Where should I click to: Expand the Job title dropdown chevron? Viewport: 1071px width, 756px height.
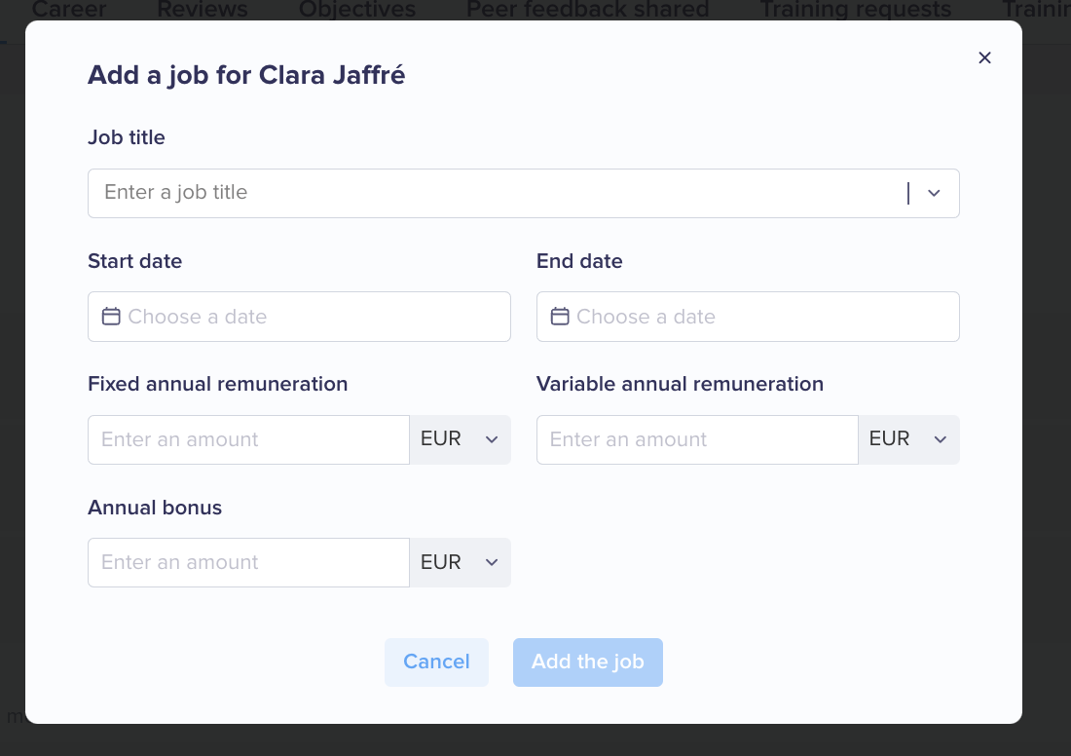coord(934,194)
